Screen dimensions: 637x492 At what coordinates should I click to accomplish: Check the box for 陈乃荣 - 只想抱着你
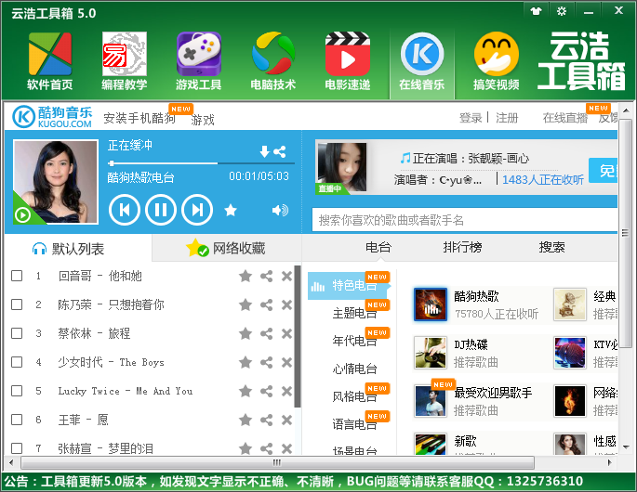click(x=17, y=304)
